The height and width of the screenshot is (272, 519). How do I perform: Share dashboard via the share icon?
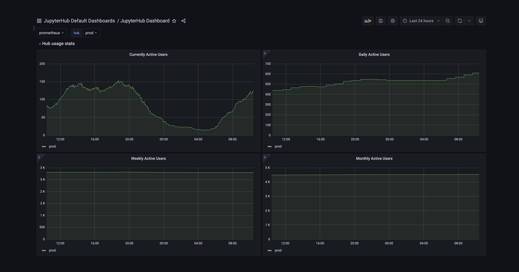click(183, 21)
